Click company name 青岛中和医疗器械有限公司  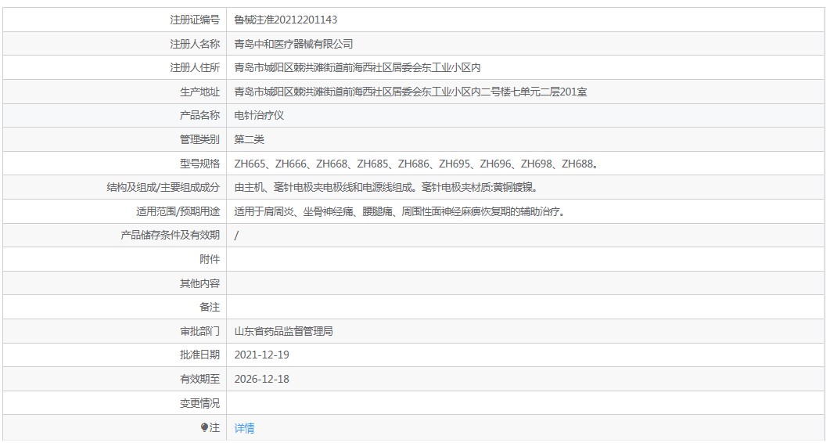[x=293, y=44]
